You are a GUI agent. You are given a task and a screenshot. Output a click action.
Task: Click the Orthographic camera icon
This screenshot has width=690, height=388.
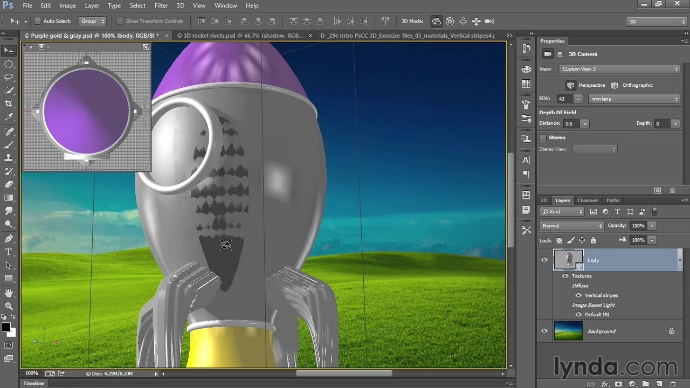tap(614, 85)
